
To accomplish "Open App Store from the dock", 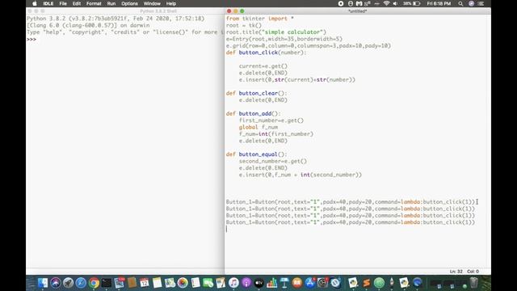I will [310, 283].
